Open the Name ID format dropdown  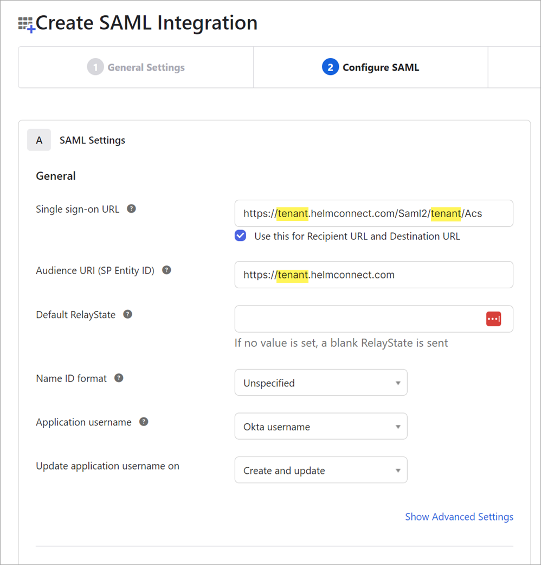(321, 382)
